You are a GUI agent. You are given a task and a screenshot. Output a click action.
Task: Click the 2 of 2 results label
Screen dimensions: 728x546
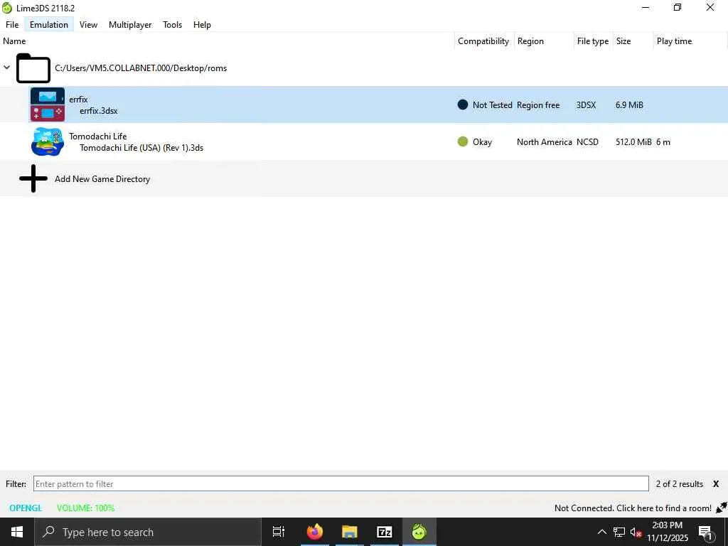[679, 483]
